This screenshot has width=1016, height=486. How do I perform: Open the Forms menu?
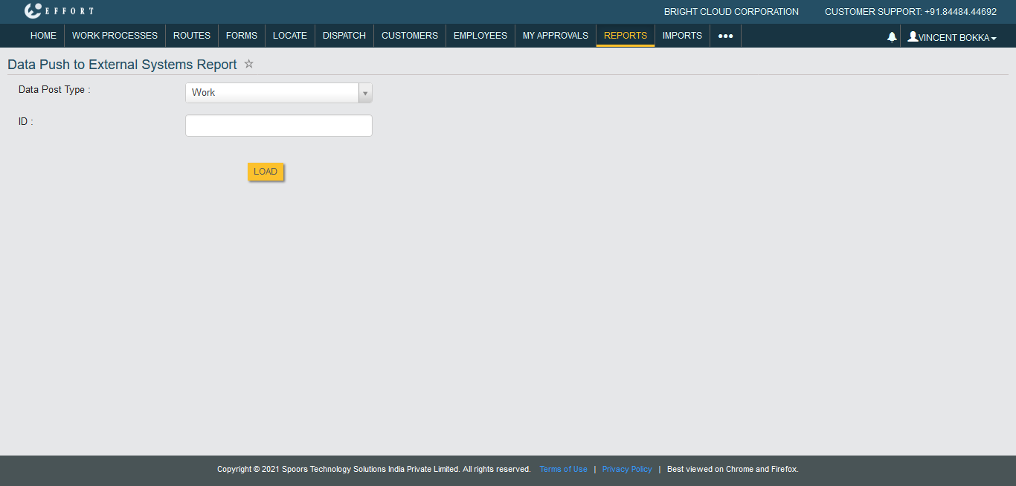(242, 36)
